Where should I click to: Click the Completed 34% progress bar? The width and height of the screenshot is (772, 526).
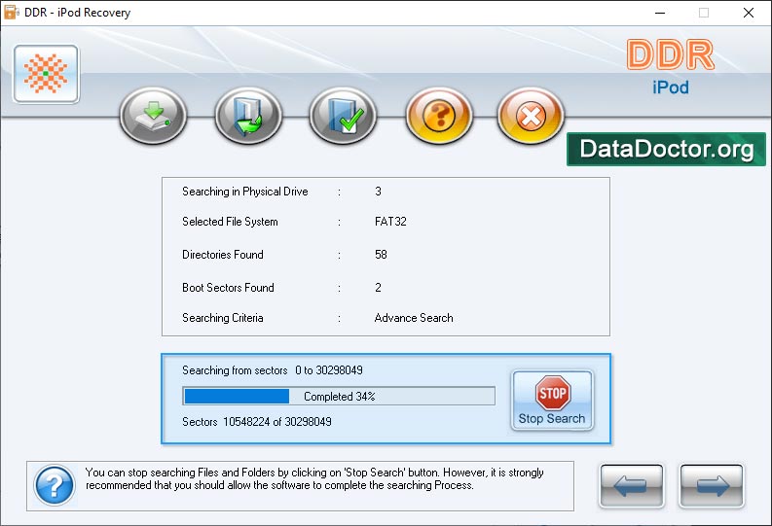(339, 396)
